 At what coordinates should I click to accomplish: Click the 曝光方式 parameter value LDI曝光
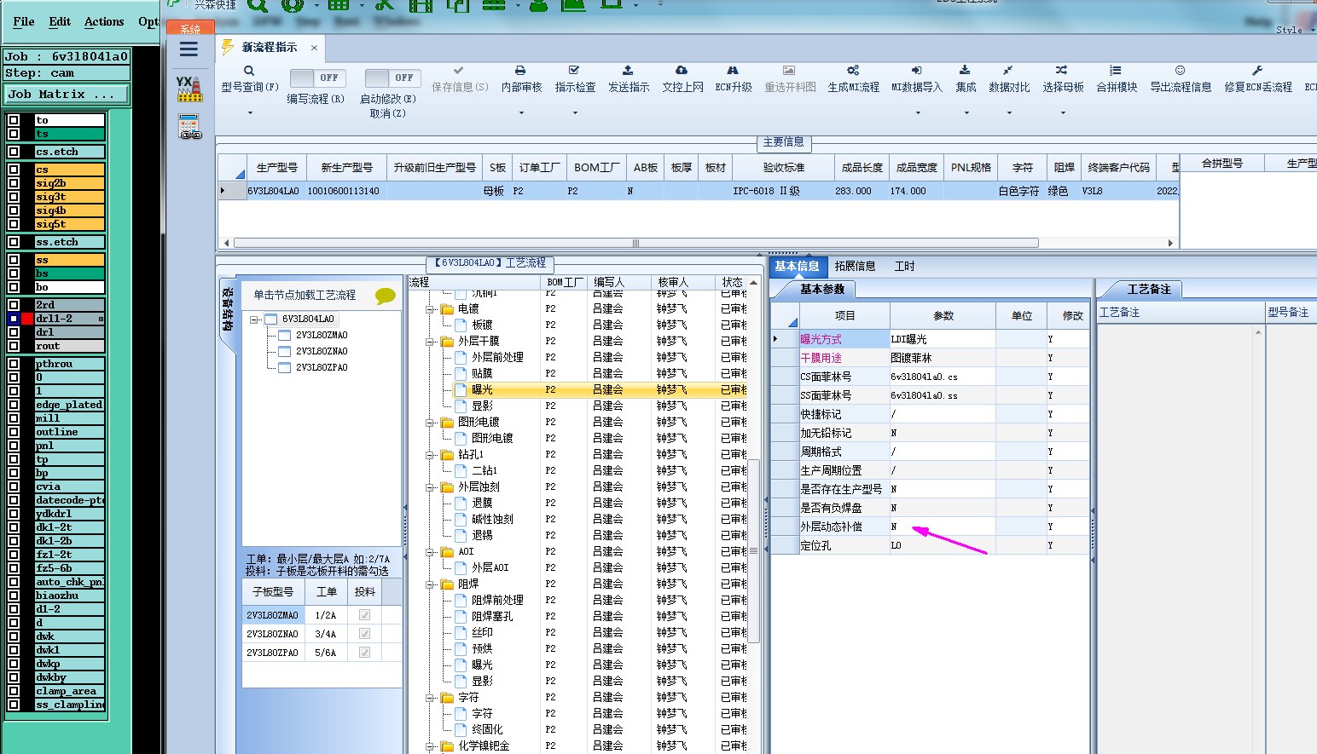[x=943, y=339]
